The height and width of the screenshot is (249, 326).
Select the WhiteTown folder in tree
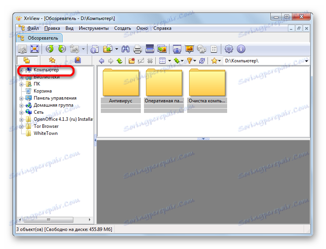[x=46, y=133]
